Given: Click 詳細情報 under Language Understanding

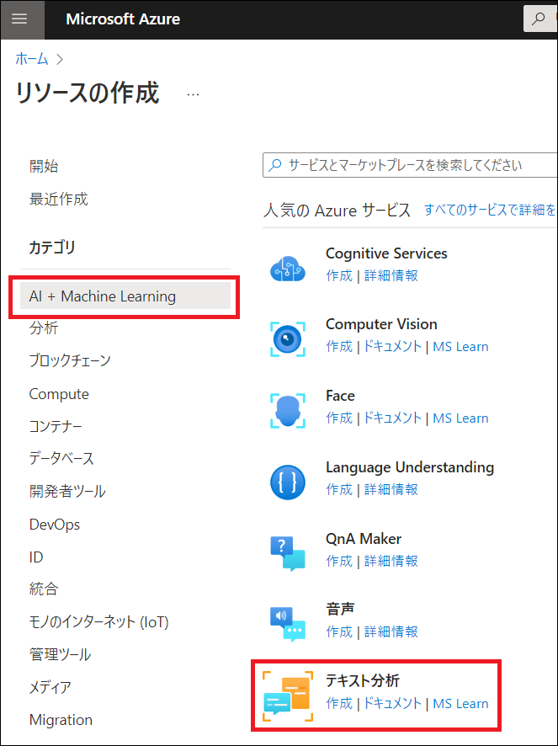Looking at the screenshot, I should (391, 489).
